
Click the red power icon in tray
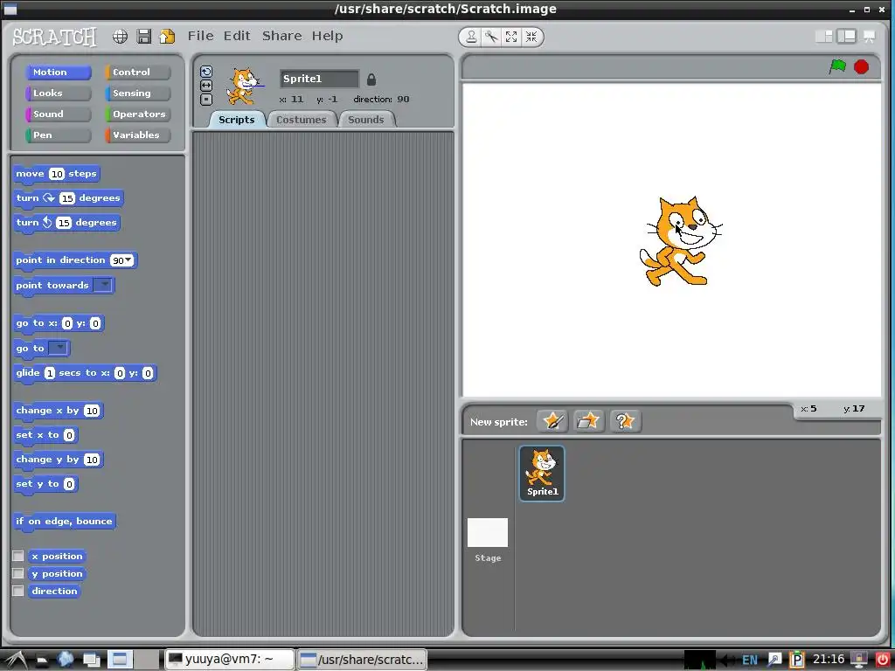tap(883, 660)
